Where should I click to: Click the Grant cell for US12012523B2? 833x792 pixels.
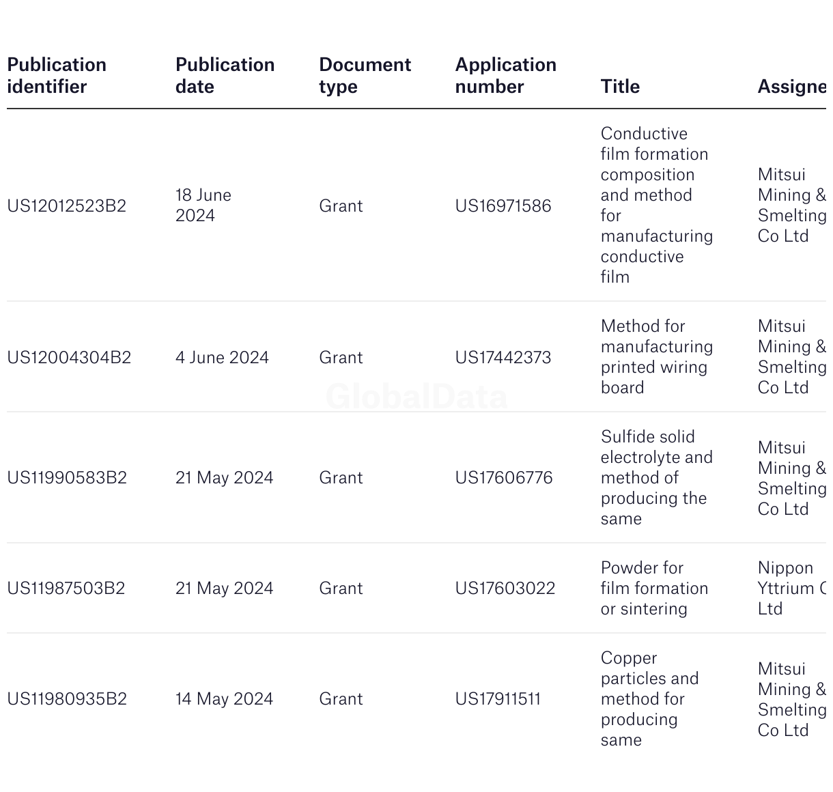tap(341, 206)
